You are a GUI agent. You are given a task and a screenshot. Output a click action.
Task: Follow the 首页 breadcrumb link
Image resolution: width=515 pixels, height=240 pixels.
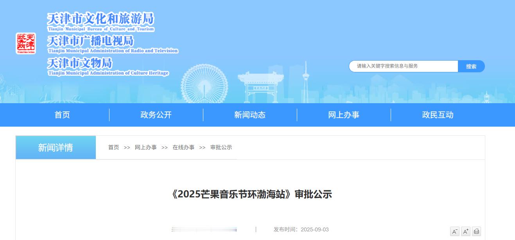pyautogui.click(x=114, y=147)
